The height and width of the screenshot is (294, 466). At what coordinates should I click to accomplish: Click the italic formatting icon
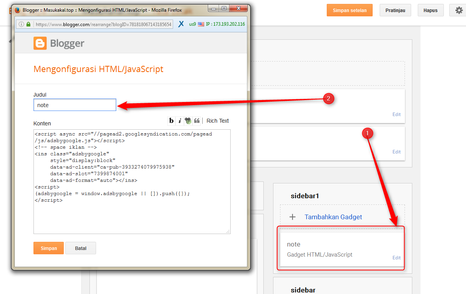click(x=179, y=120)
